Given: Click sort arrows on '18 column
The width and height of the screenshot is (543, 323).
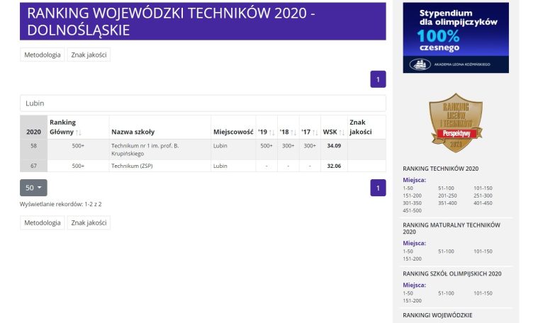Looking at the screenshot, I should point(292,132).
